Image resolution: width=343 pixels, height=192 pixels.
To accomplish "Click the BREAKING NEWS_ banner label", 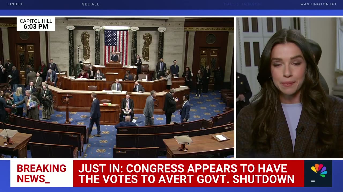I will pos(42,173).
